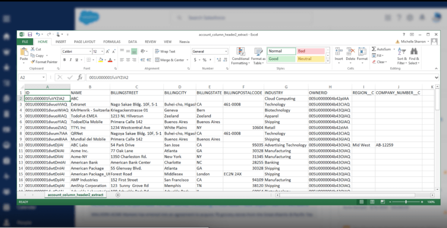Click the Insert cells icon

click(339, 52)
